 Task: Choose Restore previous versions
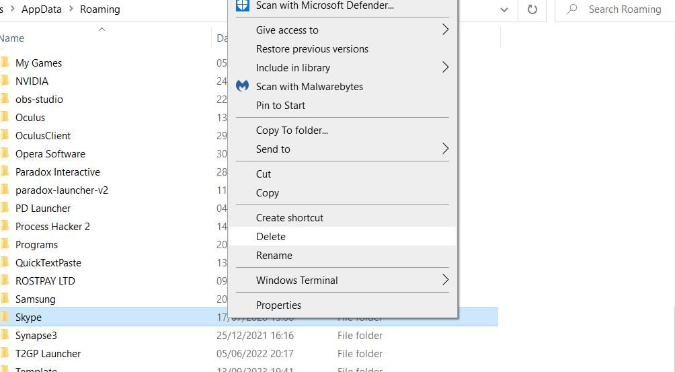pyautogui.click(x=343, y=49)
